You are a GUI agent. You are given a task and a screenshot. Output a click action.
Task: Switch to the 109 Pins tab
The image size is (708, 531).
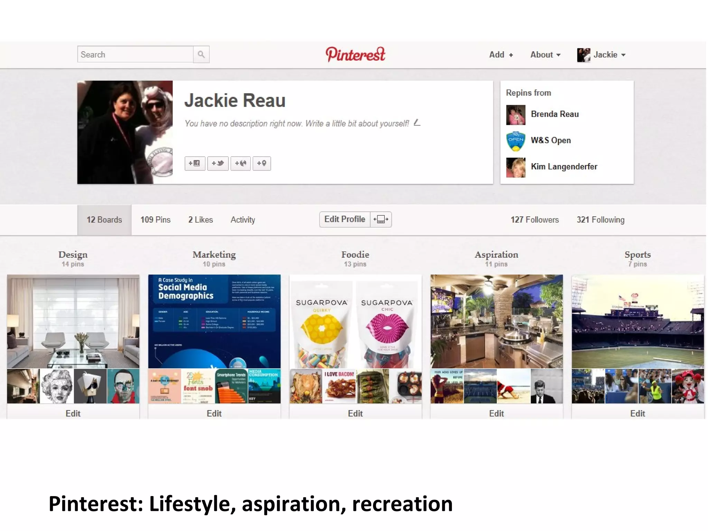click(x=156, y=220)
